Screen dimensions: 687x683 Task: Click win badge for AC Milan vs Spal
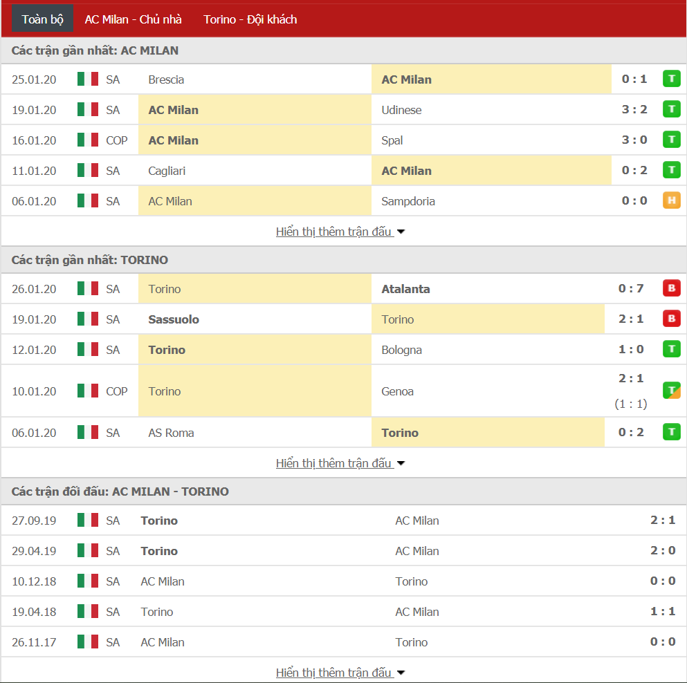point(671,140)
